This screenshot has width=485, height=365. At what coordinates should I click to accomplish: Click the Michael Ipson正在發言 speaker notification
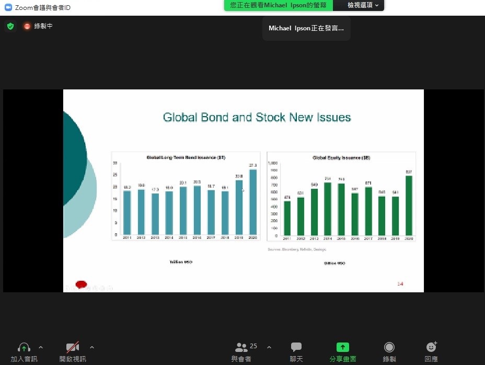click(306, 28)
